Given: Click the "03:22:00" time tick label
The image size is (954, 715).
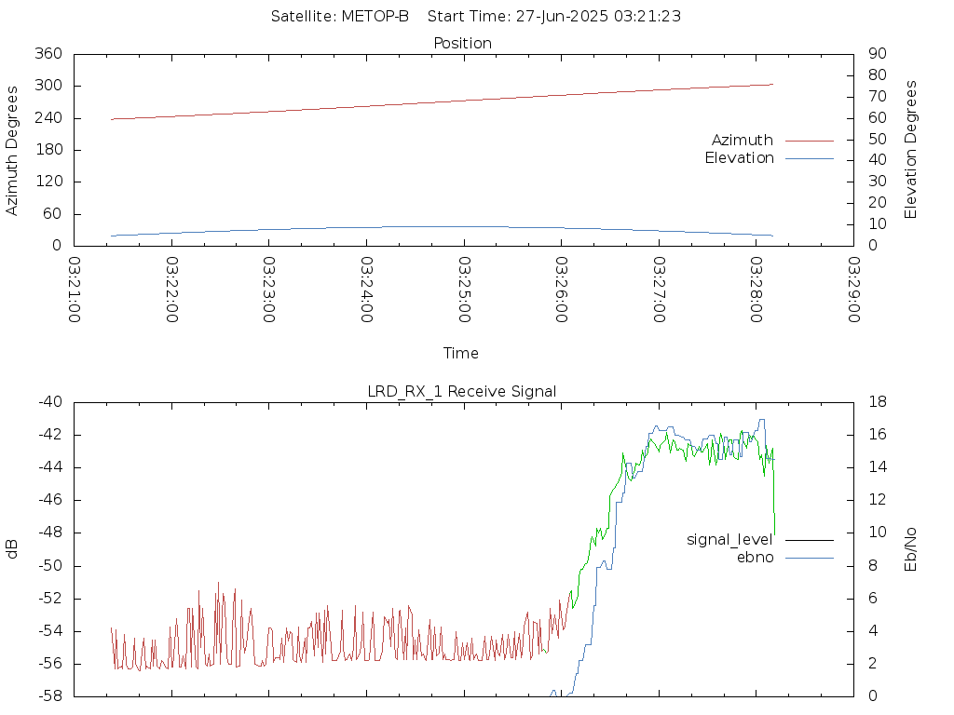Looking at the screenshot, I should tap(171, 290).
